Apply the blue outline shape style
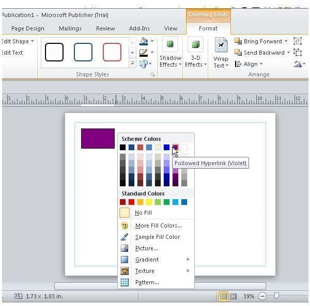The image size is (310, 306). (x=83, y=52)
